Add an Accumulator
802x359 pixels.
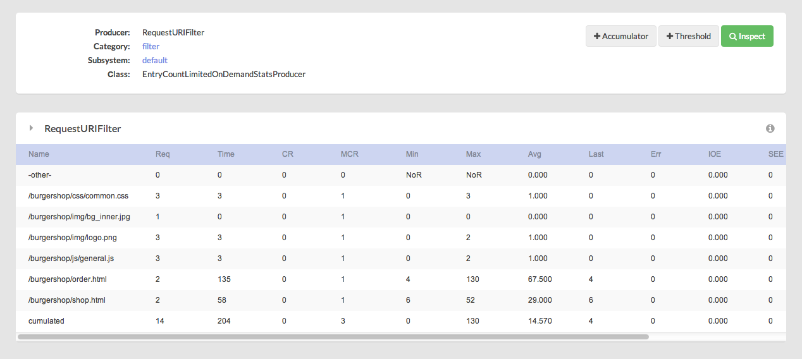[621, 36]
